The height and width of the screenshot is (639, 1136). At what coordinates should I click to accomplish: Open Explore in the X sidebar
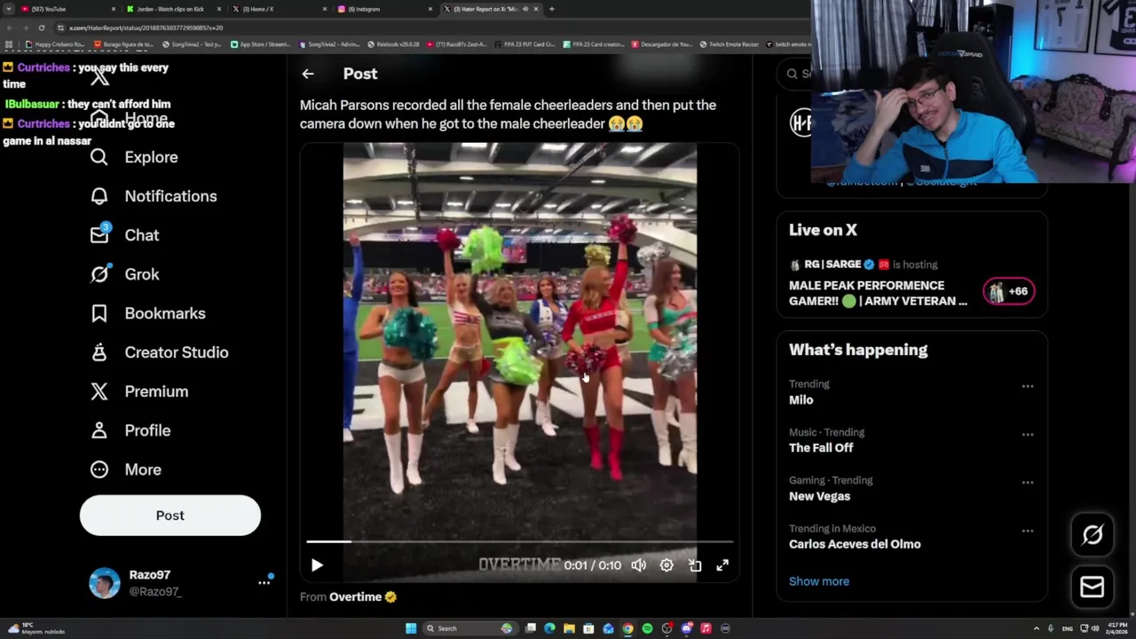pyautogui.click(x=133, y=157)
